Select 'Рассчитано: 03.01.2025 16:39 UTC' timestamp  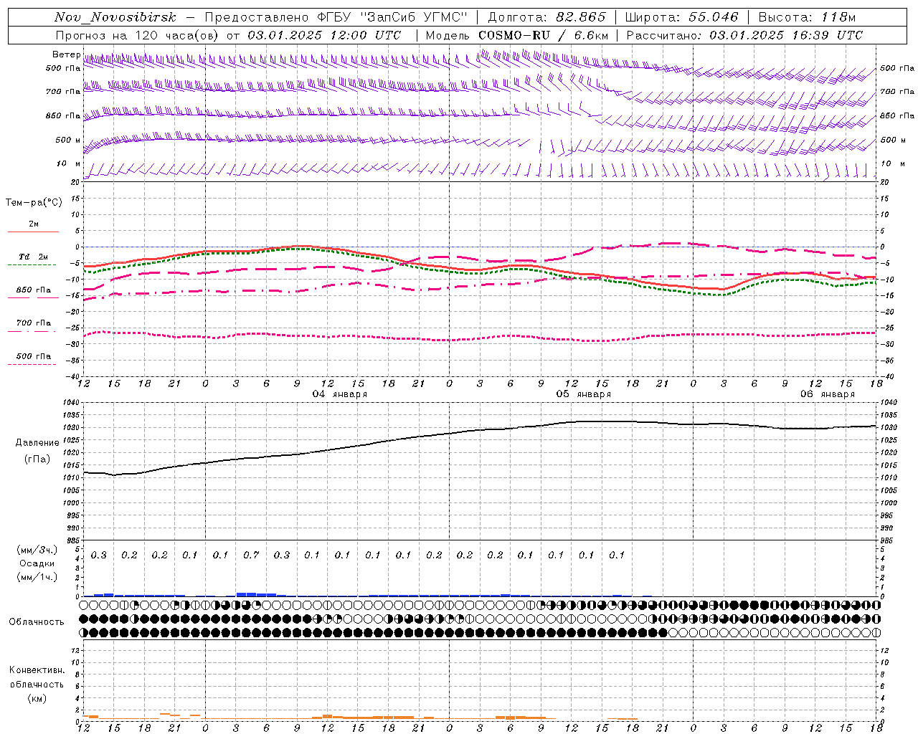tap(744, 35)
